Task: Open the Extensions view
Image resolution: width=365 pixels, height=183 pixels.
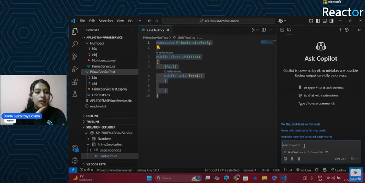Action: [75, 81]
